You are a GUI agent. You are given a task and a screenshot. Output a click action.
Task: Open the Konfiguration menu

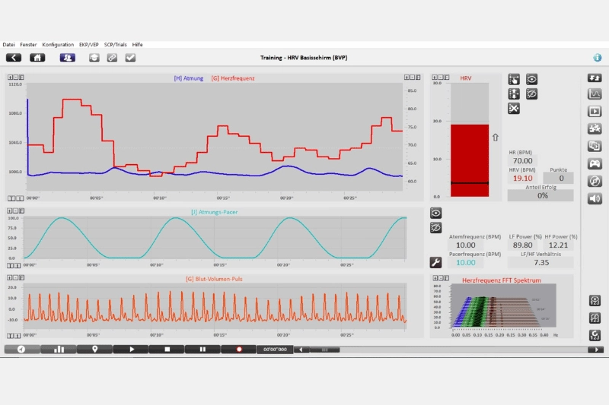tap(58, 45)
